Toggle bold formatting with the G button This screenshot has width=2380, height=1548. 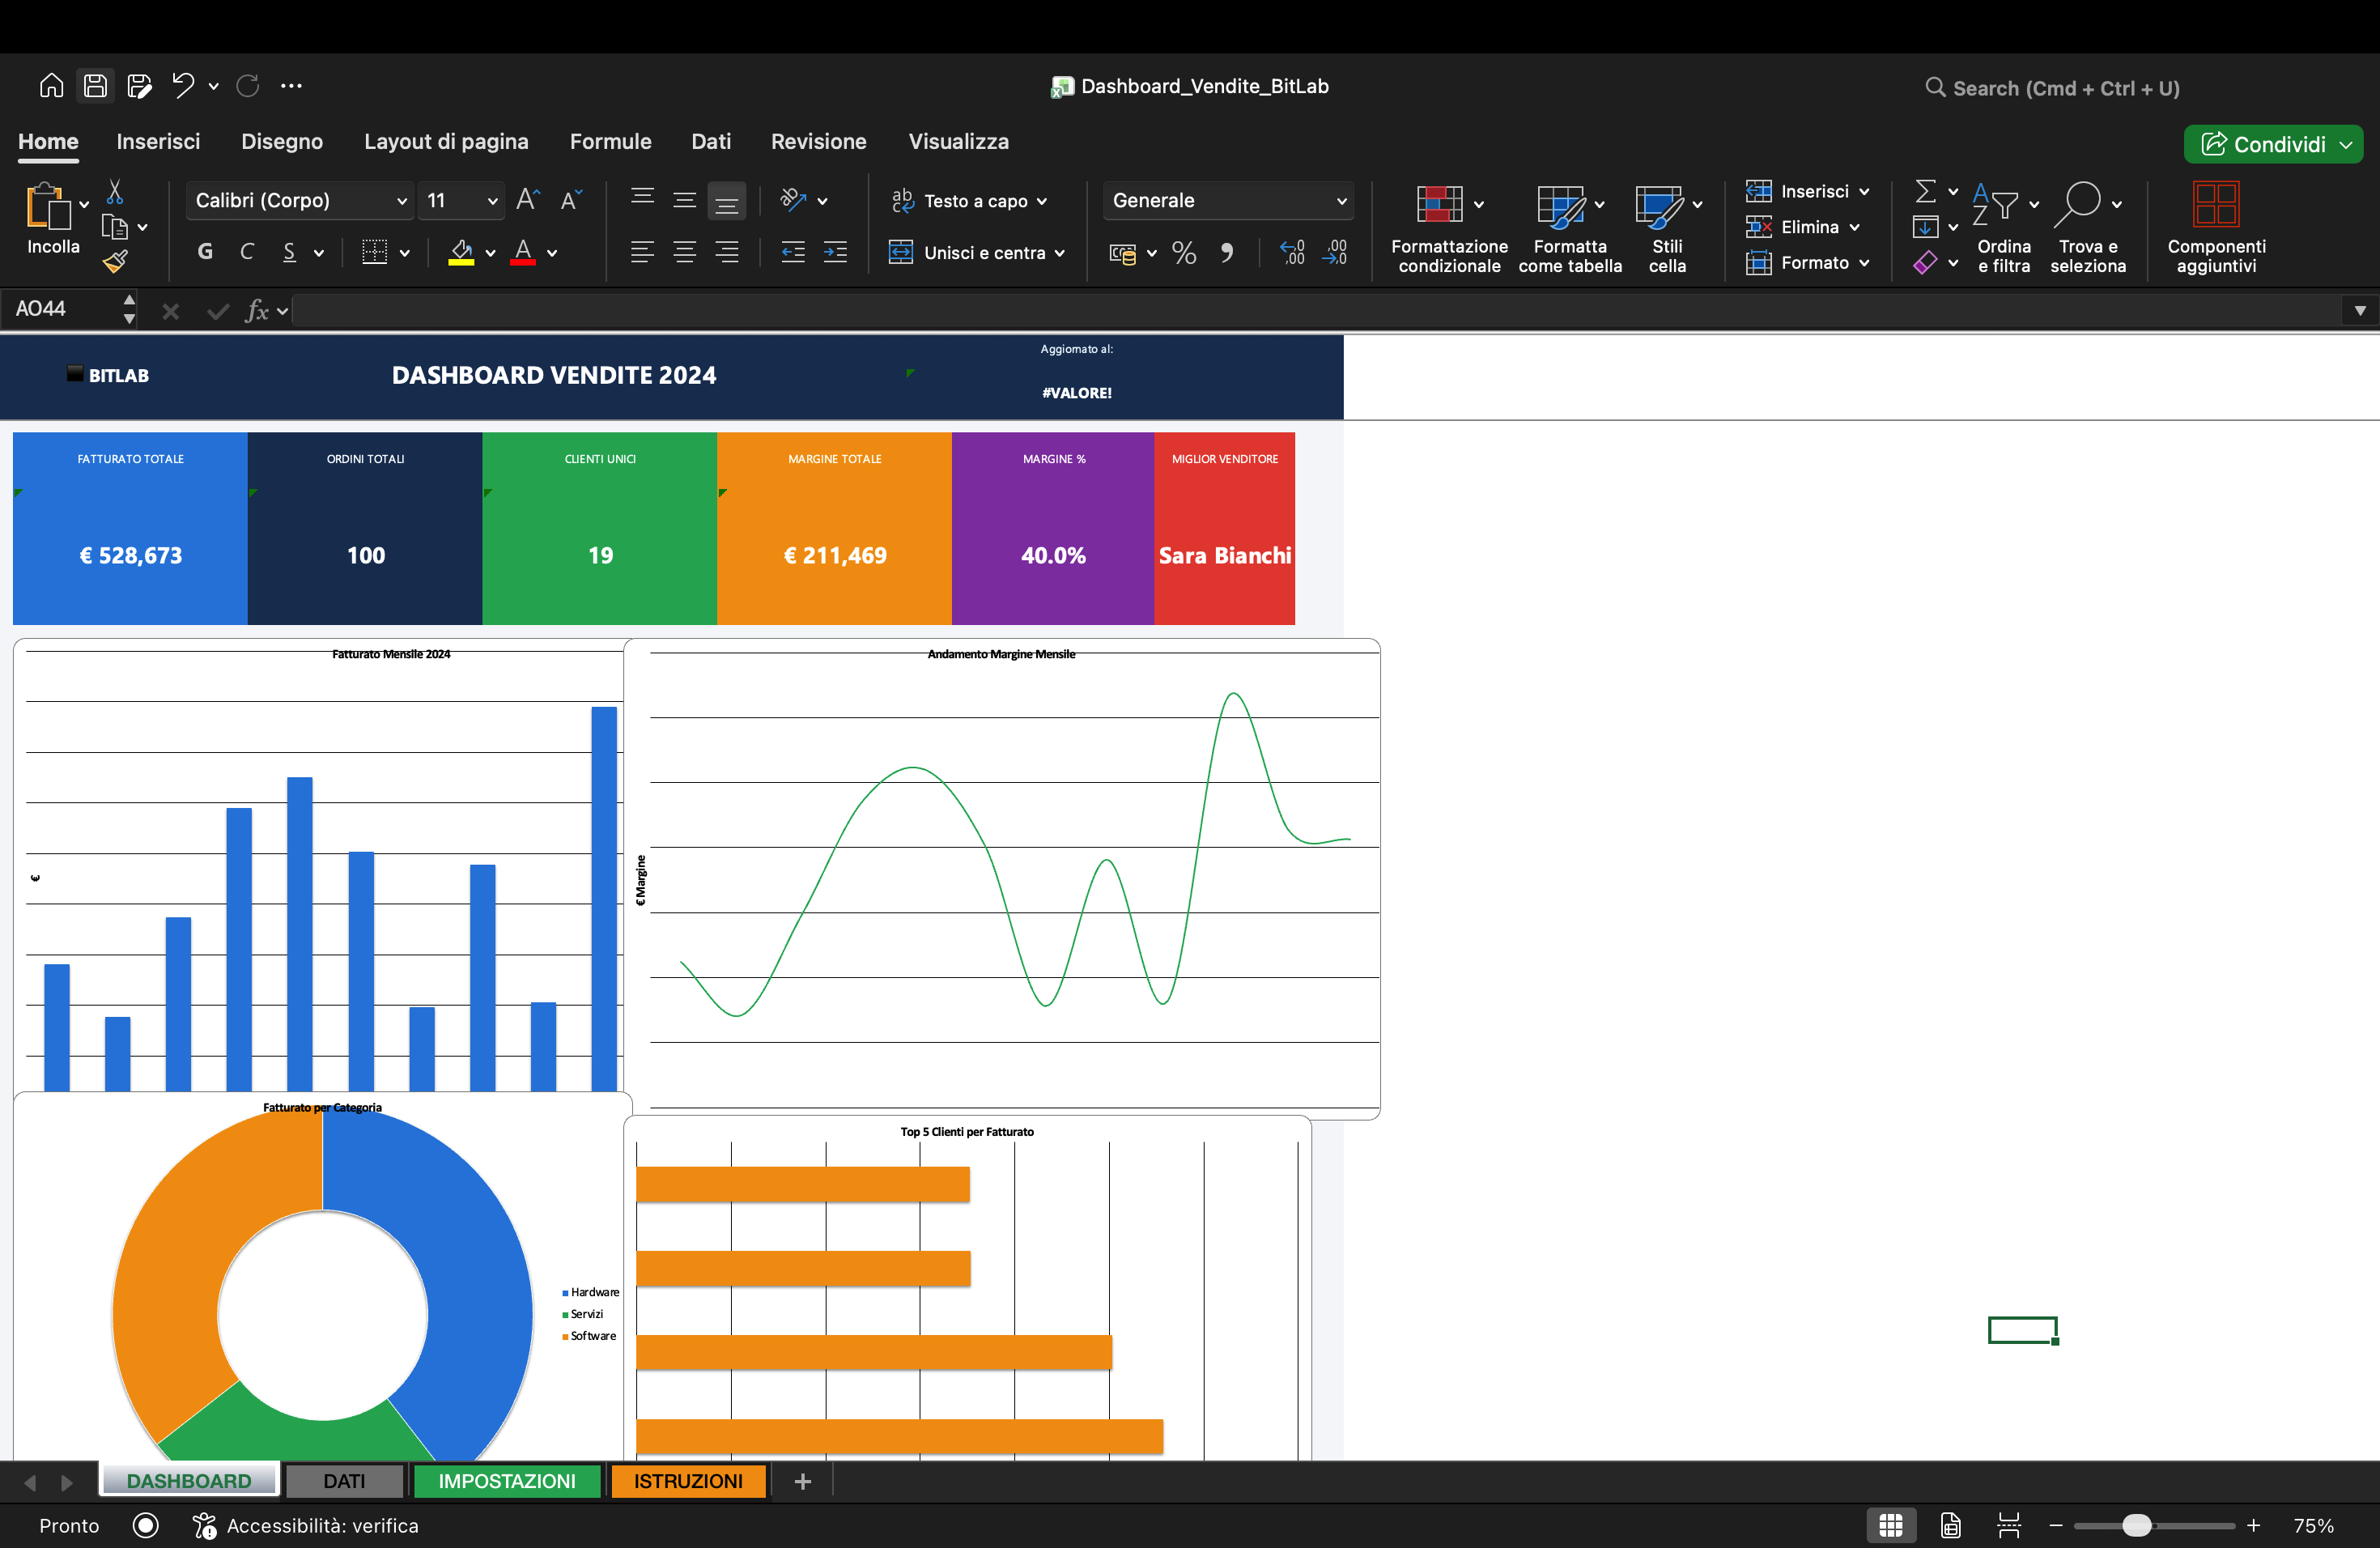[205, 251]
